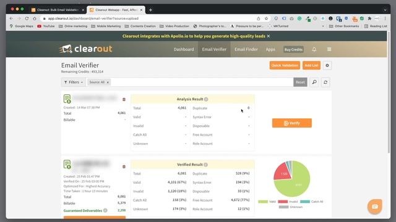Screen dimensions: 396x222
Task: Click the Add List button
Action: click(x=311, y=65)
